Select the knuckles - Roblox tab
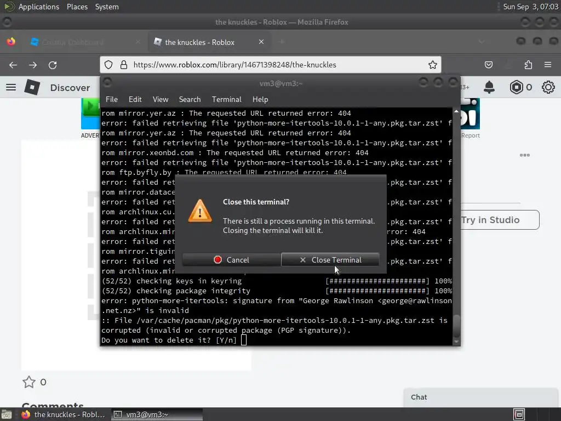Image resolution: width=561 pixels, height=421 pixels. tap(199, 42)
